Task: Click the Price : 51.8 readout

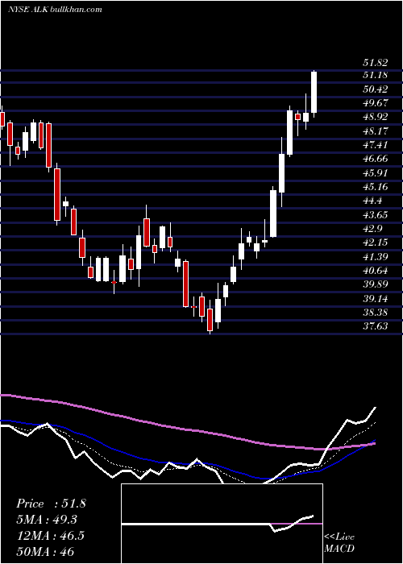Action: click(x=51, y=504)
